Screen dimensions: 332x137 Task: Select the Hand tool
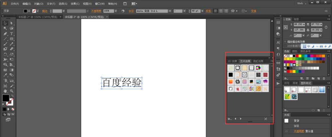[6, 91]
